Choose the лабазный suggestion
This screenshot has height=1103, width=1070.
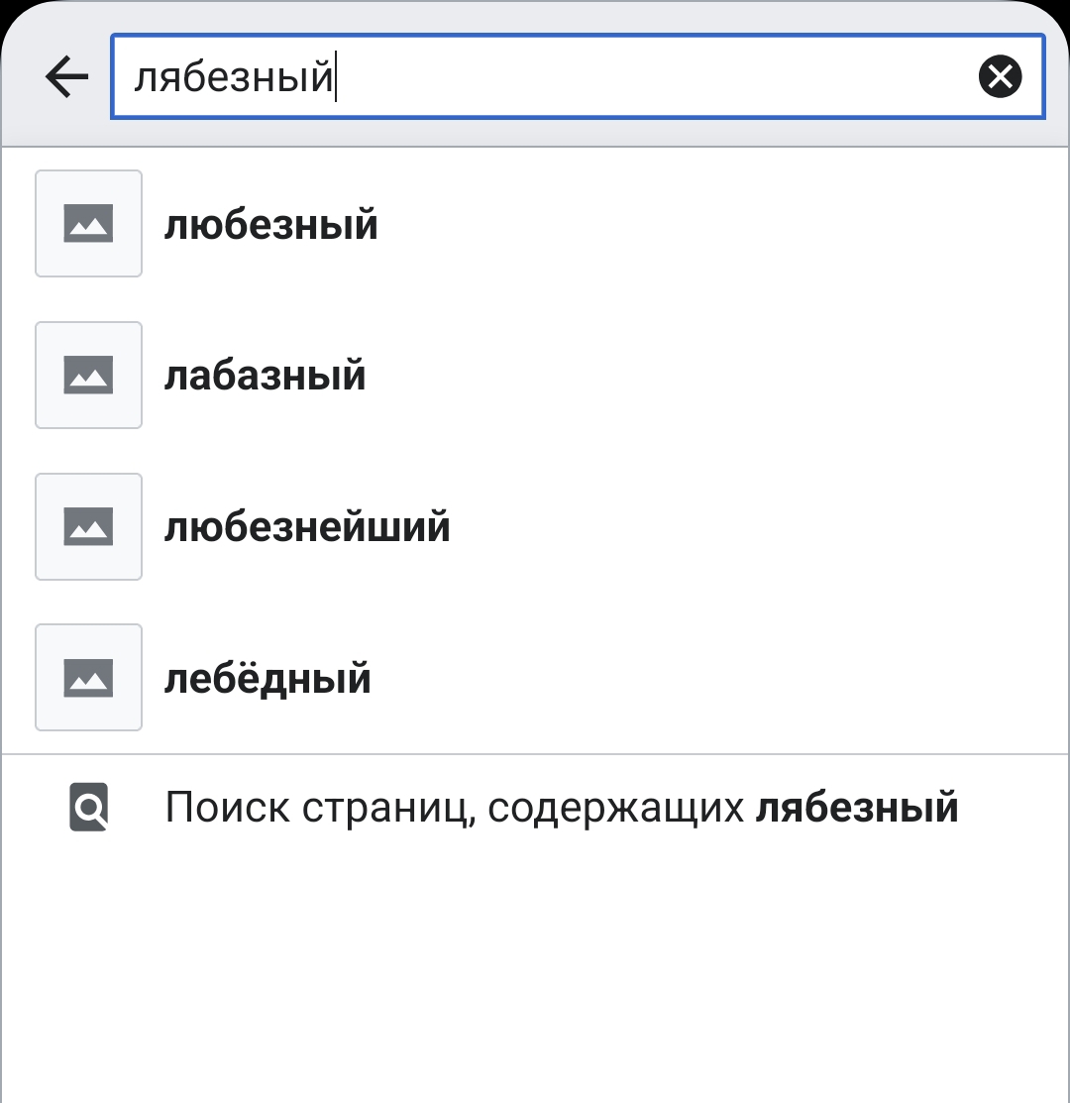[265, 377]
